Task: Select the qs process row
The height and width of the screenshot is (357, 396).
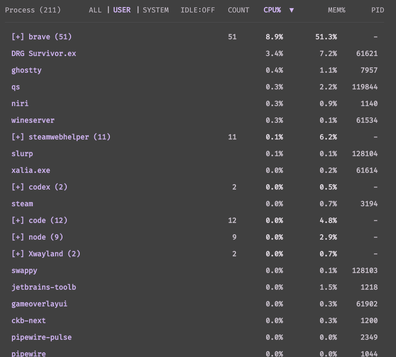Action: (194, 87)
